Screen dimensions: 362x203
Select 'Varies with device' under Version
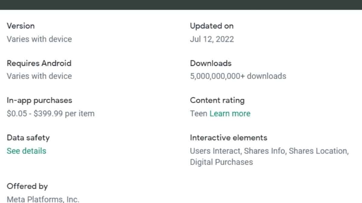[x=39, y=39]
